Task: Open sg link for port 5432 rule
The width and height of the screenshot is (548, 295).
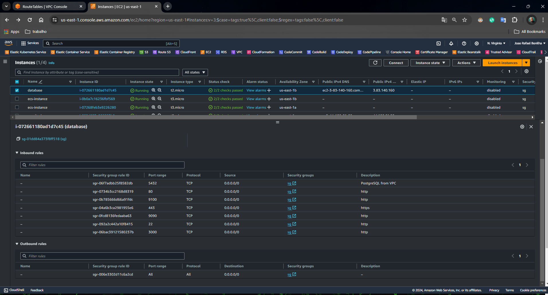Action: click(292, 183)
